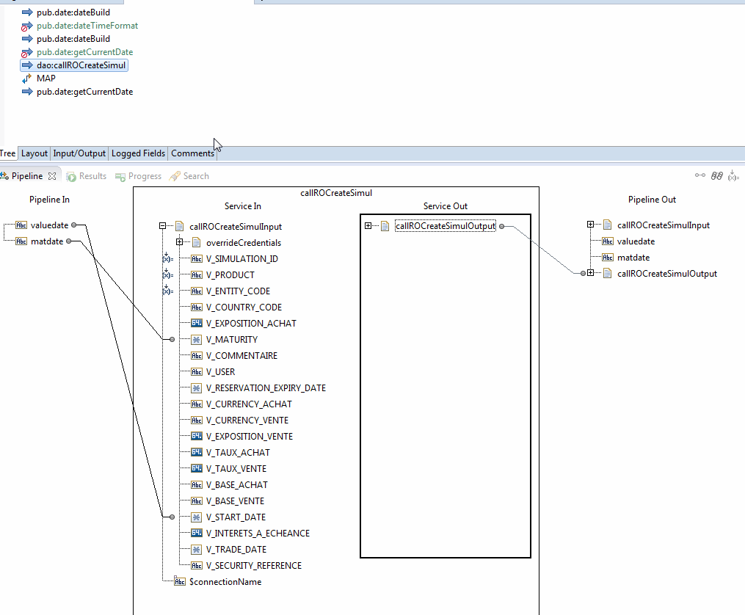Select the V_ENTITY_CODE field
Image resolution: width=745 pixels, height=615 pixels.
(x=238, y=291)
